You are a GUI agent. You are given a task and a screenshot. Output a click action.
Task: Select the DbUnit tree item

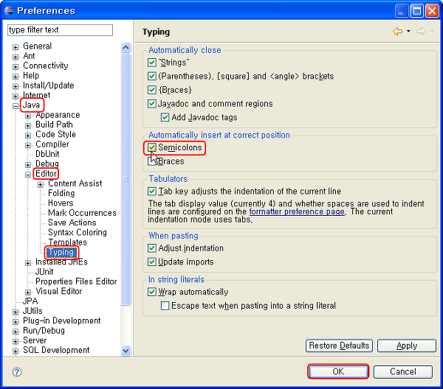(47, 154)
